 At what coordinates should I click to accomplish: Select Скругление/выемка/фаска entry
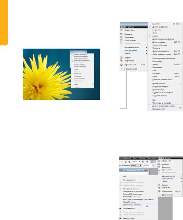pyautogui.click(x=165, y=93)
